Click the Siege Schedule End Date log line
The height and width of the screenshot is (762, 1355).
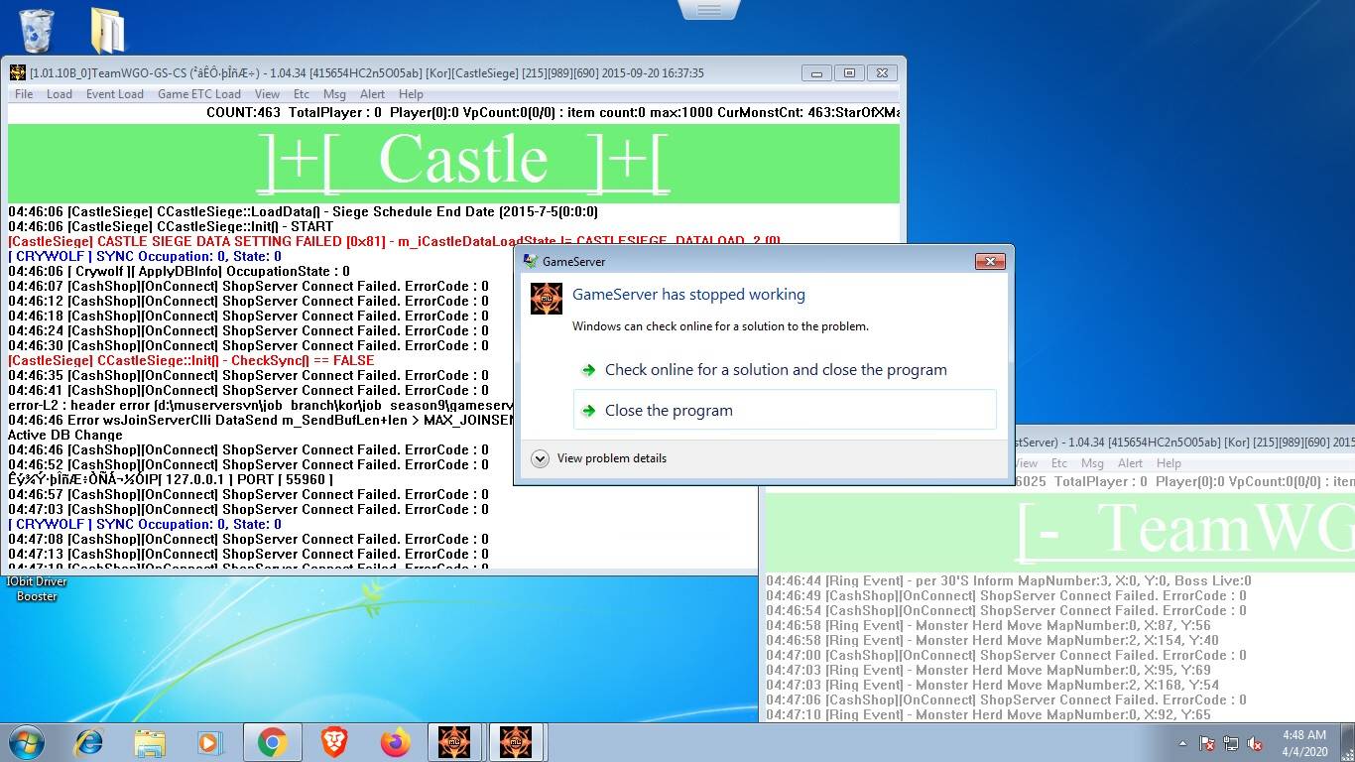tap(303, 211)
